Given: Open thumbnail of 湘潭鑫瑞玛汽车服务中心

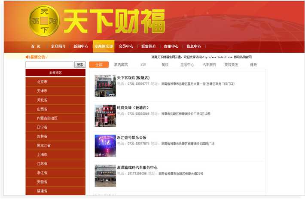Looking at the screenshot, I should tap(105, 175).
